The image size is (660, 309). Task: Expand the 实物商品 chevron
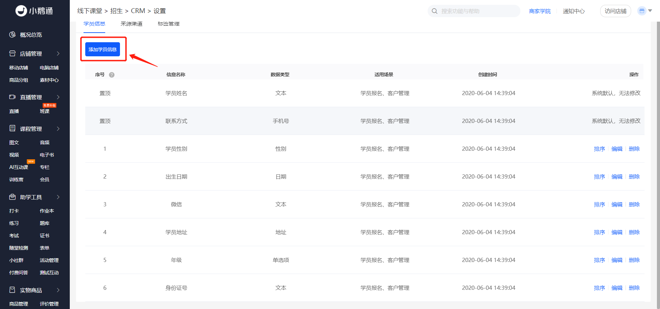pyautogui.click(x=58, y=290)
